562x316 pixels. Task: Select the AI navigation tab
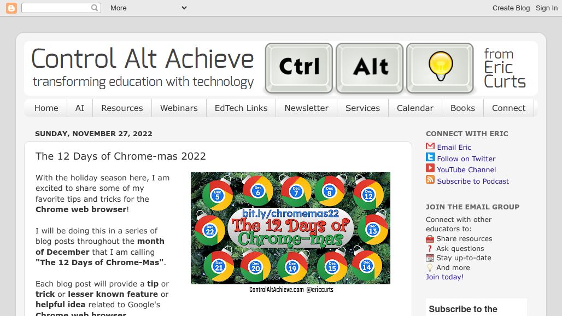(x=80, y=108)
